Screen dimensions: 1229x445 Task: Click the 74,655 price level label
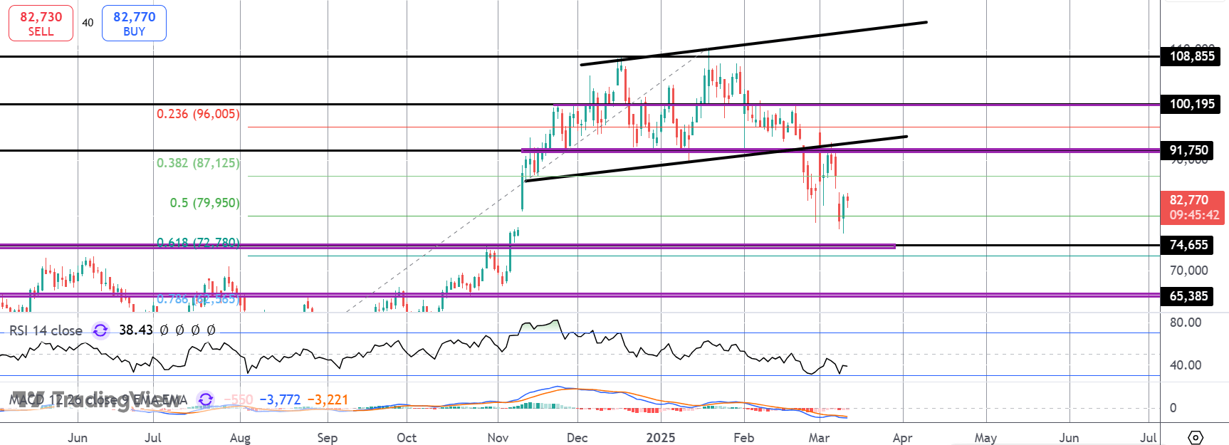point(1188,245)
